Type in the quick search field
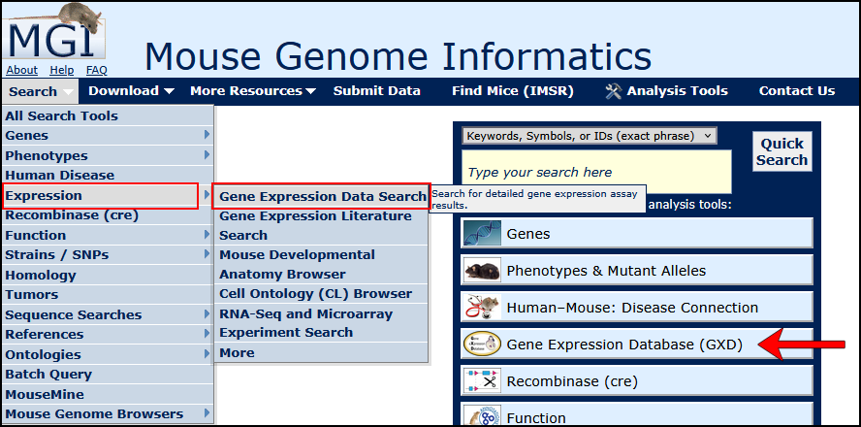This screenshot has height=427, width=861. click(595, 173)
